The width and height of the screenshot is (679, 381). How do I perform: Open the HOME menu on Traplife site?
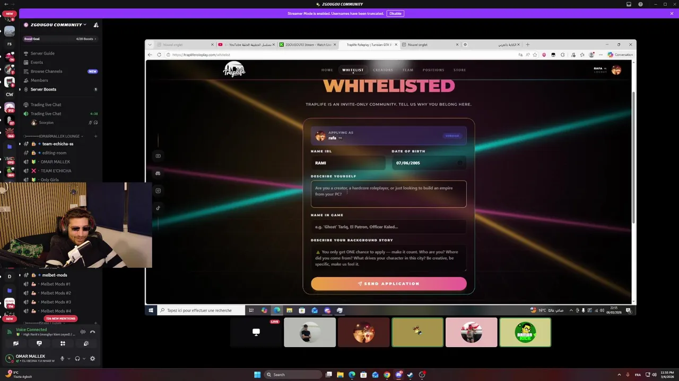[x=327, y=70]
